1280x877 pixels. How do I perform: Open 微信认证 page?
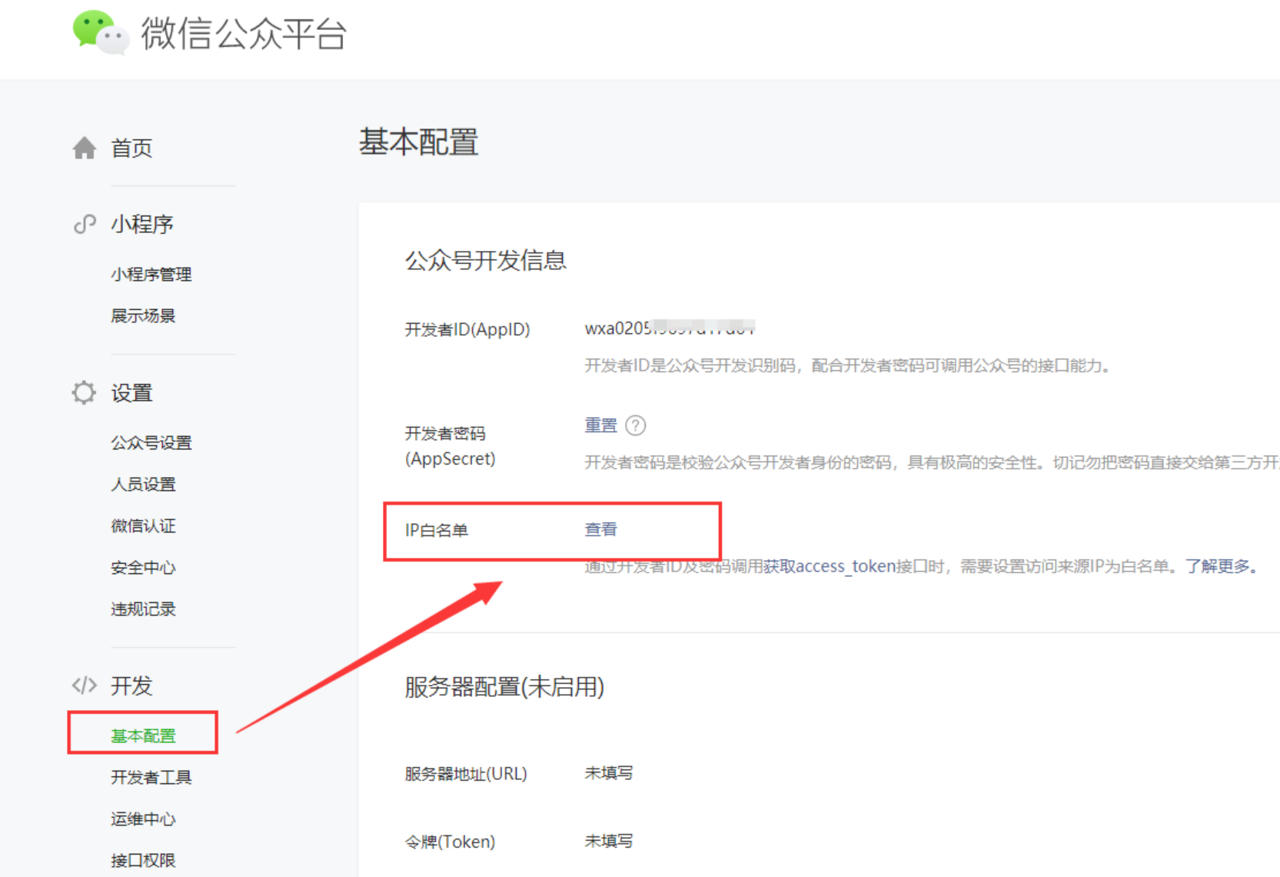[143, 525]
